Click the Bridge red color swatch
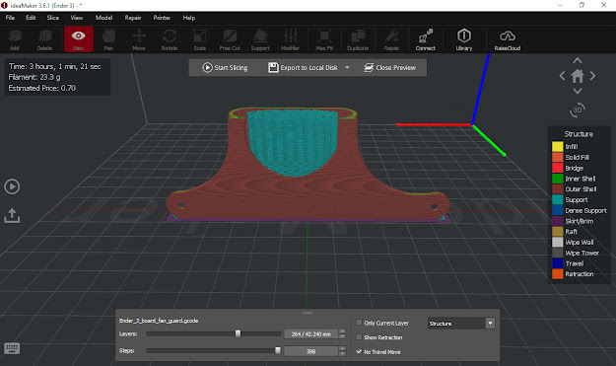The width and height of the screenshot is (616, 366). pos(558,168)
